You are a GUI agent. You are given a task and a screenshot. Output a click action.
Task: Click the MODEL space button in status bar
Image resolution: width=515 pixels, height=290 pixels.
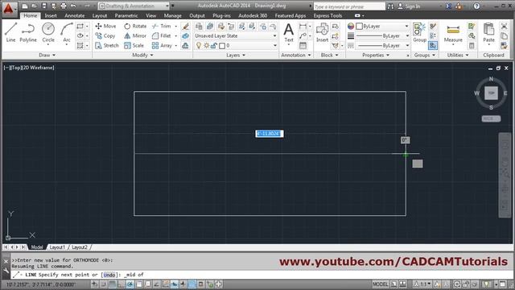pyautogui.click(x=381, y=284)
